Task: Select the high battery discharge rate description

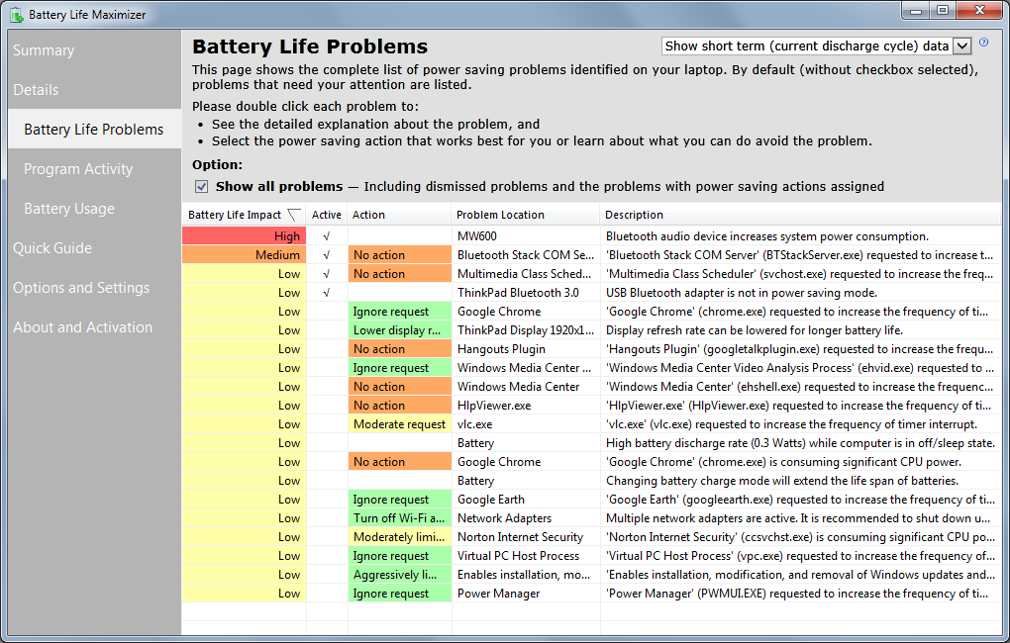Action: (800, 443)
